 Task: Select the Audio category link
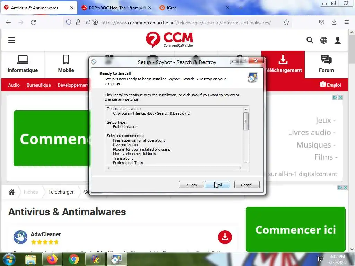click(14, 85)
